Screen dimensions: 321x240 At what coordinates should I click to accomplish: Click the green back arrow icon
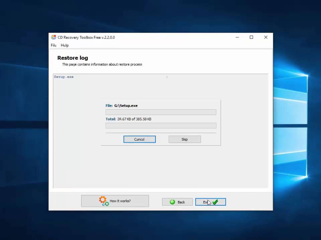click(x=173, y=202)
